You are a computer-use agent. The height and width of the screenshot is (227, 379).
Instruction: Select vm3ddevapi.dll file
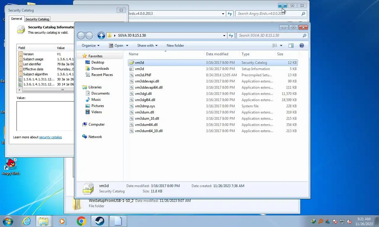pyautogui.click(x=213, y=81)
